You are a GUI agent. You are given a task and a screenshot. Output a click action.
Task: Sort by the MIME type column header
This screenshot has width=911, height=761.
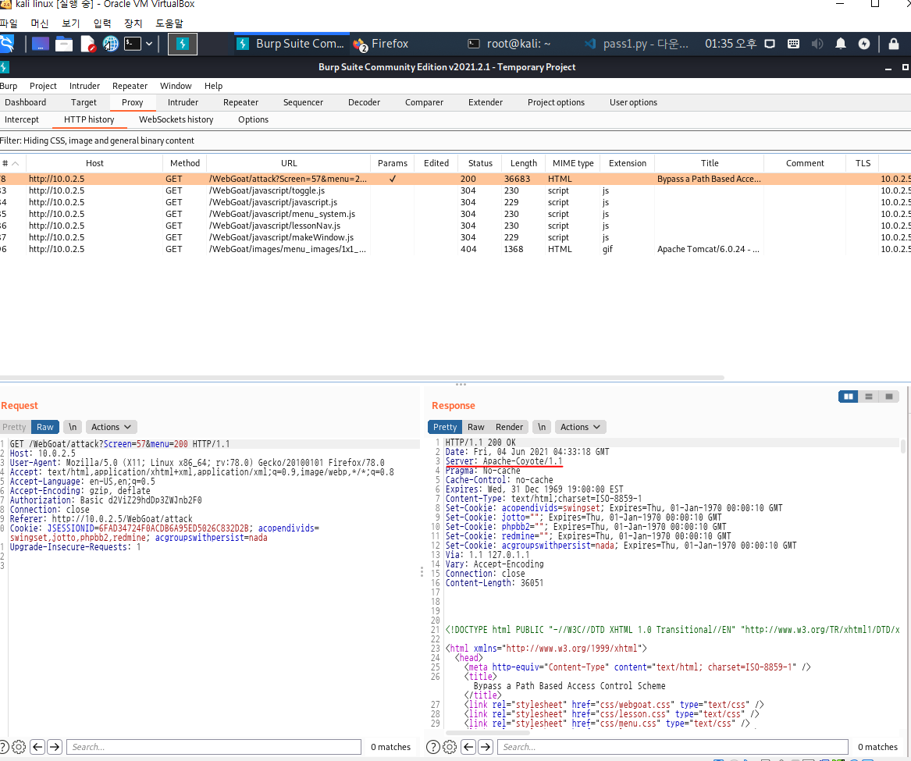coord(573,163)
